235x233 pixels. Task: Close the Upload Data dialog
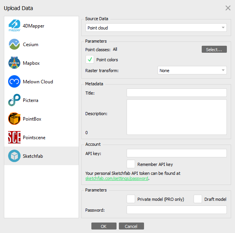pyautogui.click(x=228, y=8)
